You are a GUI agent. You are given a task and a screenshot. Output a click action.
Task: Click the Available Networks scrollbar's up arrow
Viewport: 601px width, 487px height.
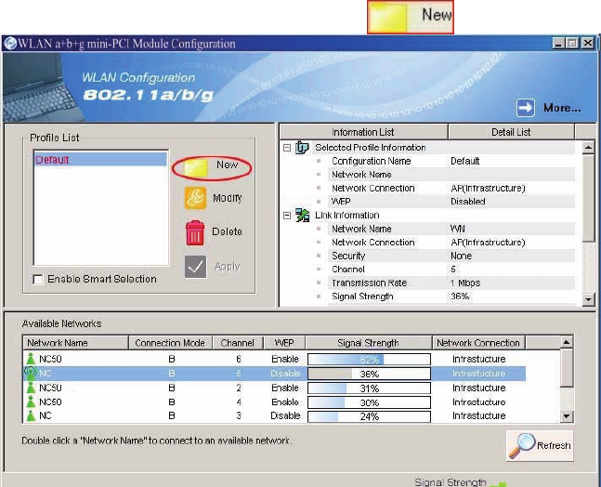[x=567, y=342]
